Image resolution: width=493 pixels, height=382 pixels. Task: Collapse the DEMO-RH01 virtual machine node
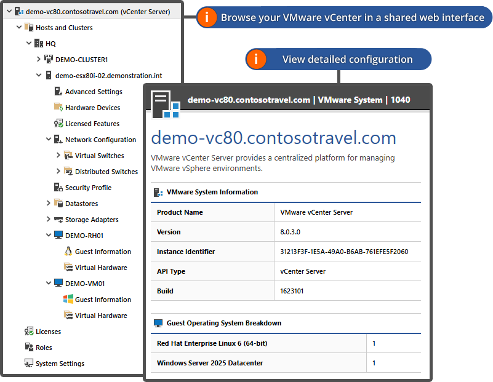(49, 235)
